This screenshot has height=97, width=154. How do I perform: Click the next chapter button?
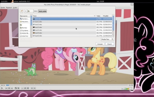[x=35, y=88]
